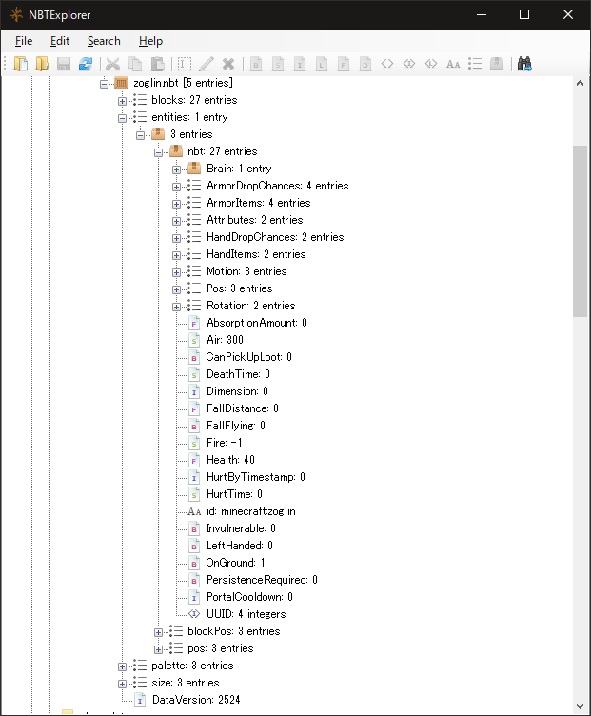Click the Delete tag X icon
Screen dimensions: 591x716
[x=228, y=64]
